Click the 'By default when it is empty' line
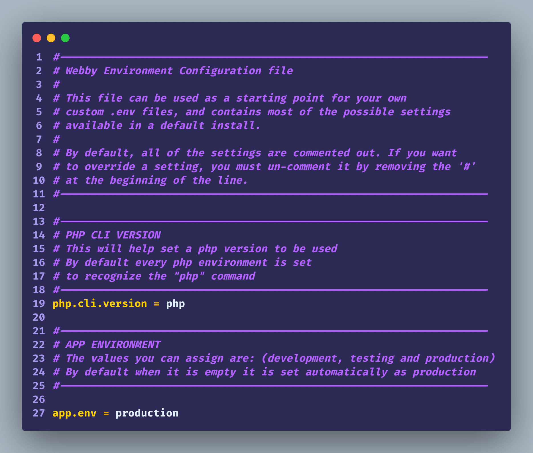Viewport: 533px width, 453px height. coord(265,372)
